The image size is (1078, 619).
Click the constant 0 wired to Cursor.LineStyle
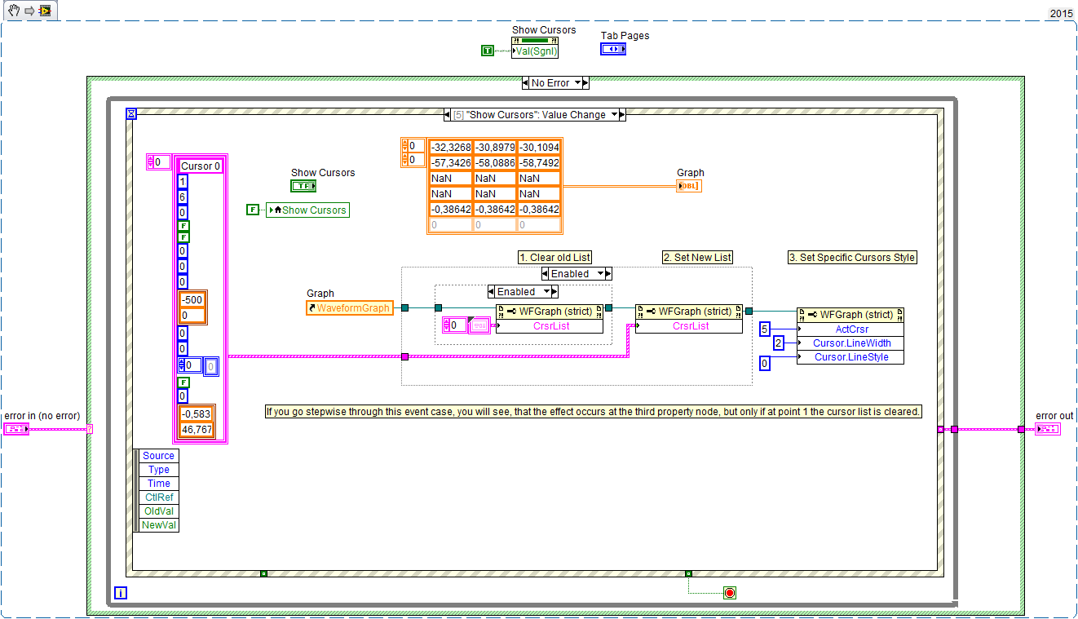764,364
